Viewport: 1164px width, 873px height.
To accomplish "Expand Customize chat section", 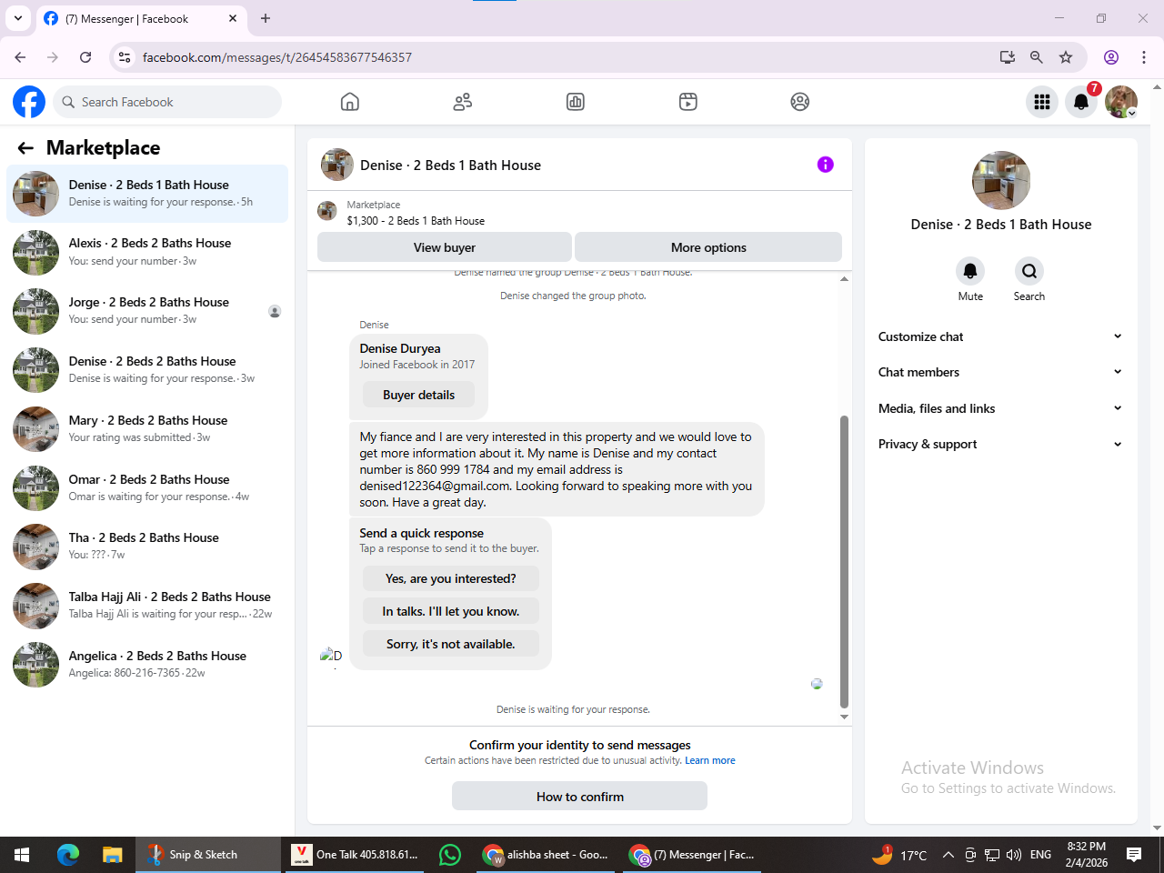I will point(1000,336).
